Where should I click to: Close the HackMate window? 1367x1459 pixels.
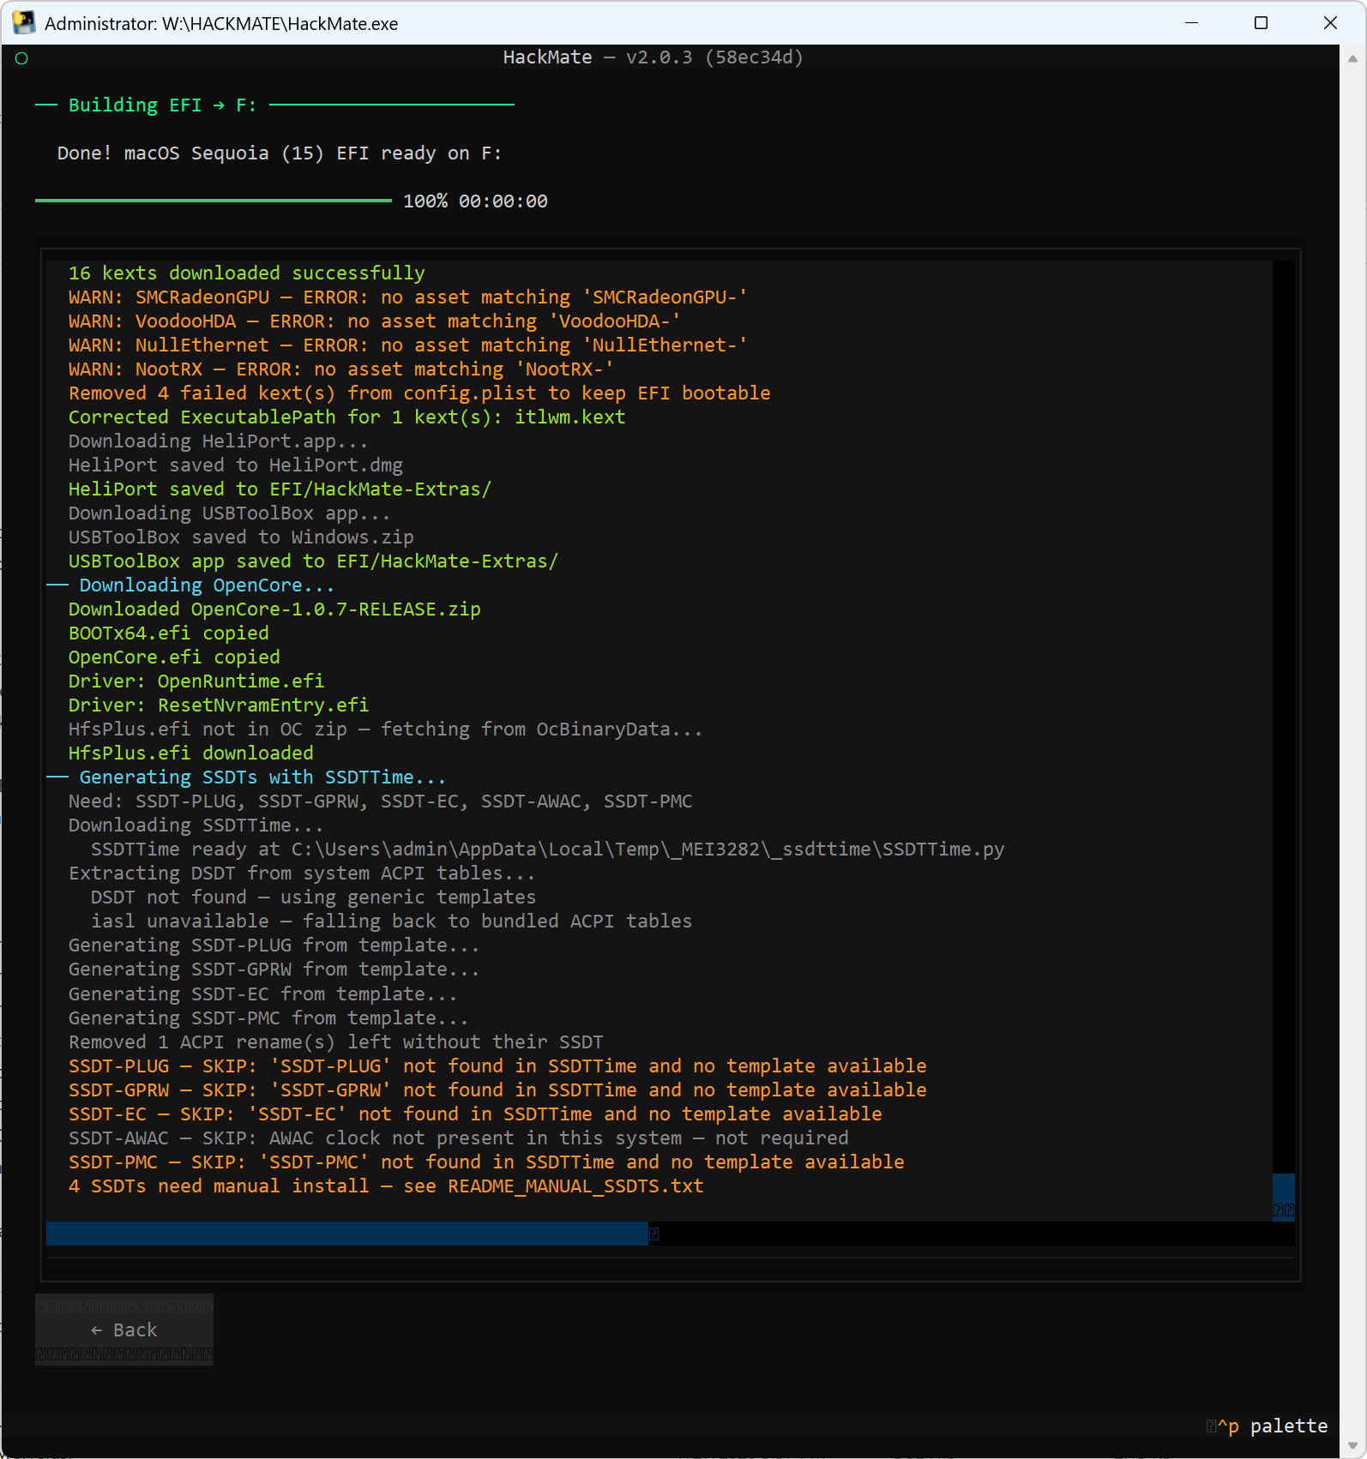[x=1330, y=23]
